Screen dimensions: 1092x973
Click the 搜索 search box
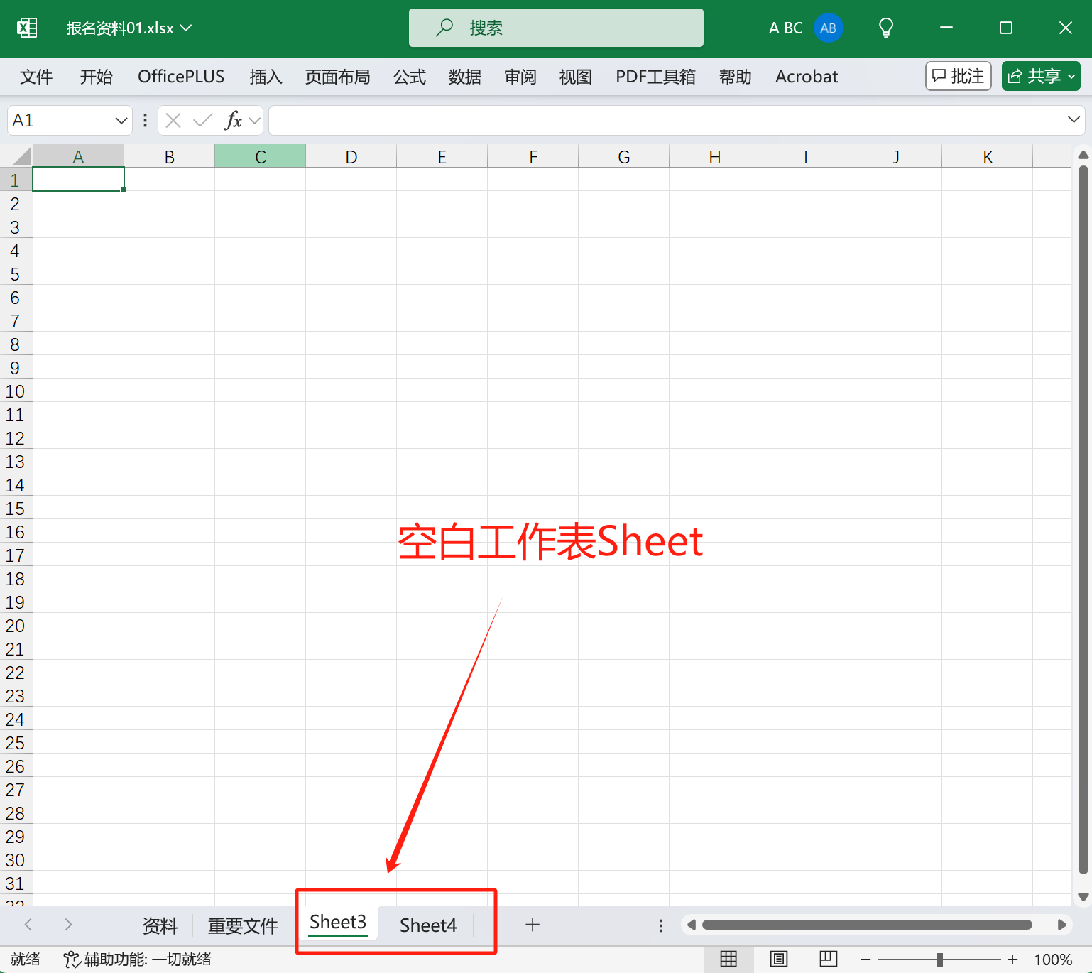[x=556, y=28]
